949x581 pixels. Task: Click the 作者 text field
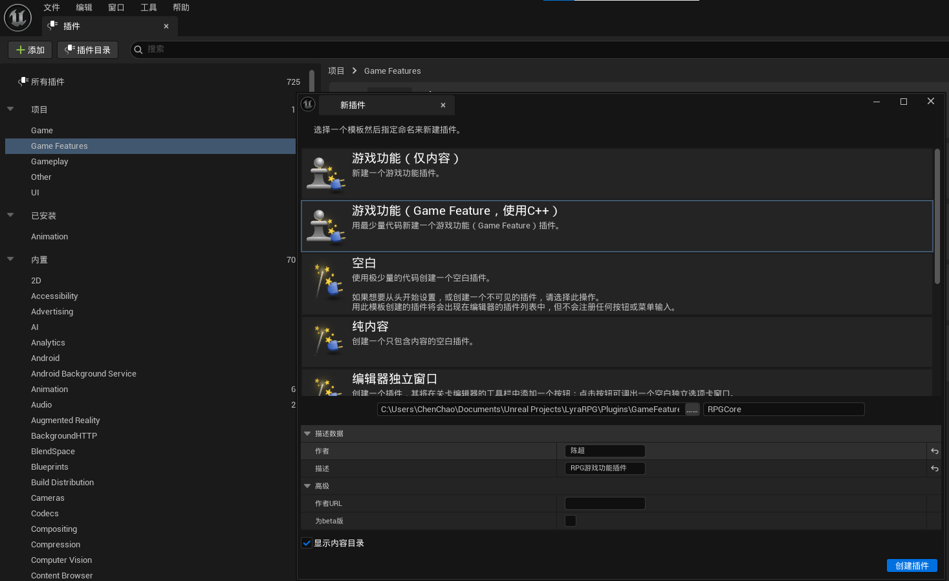(x=605, y=451)
